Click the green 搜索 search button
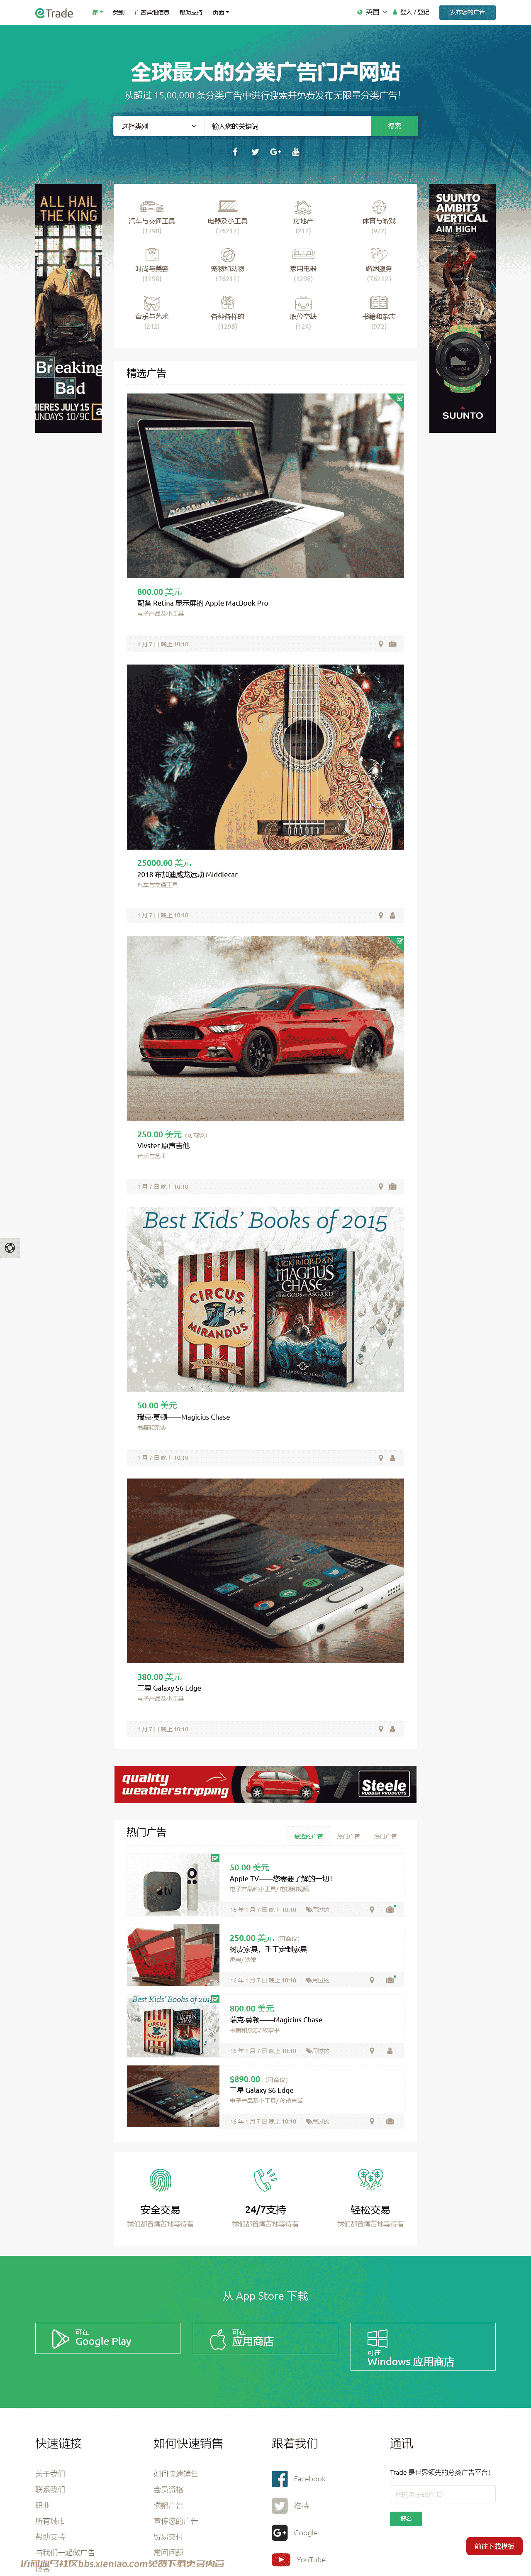This screenshot has width=531, height=2576. pos(394,126)
